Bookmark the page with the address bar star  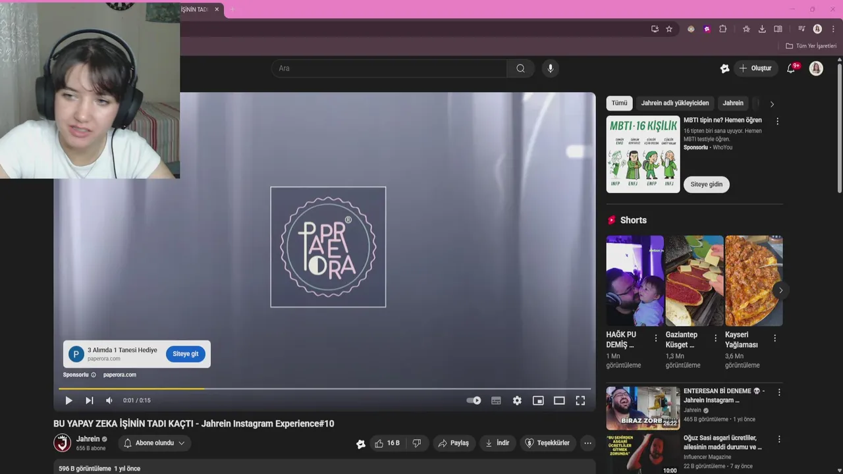[669, 29]
